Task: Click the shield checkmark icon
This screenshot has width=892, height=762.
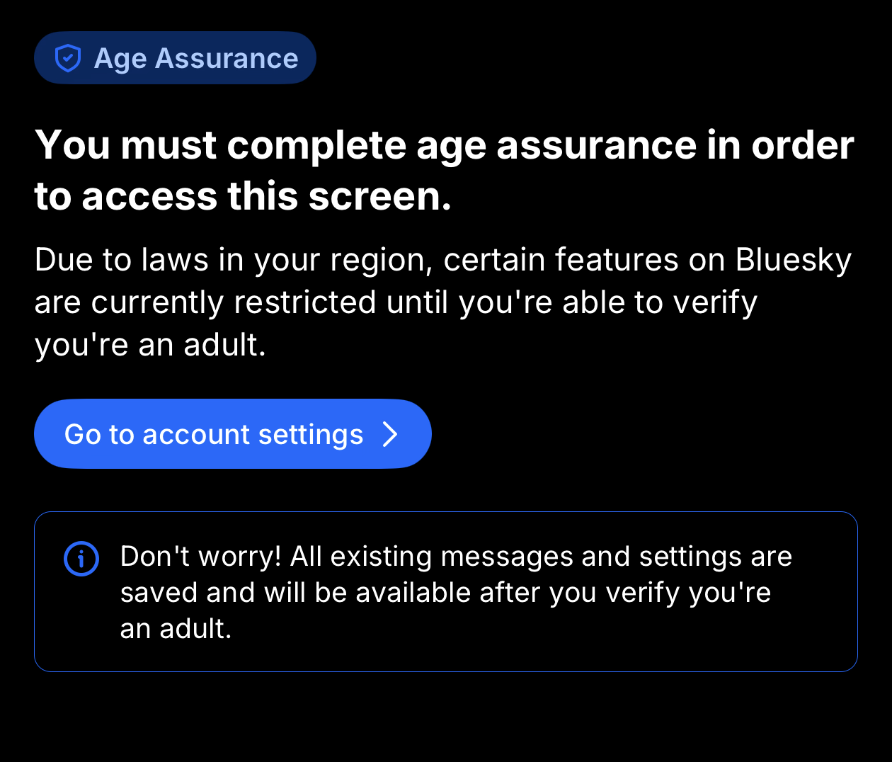Action: [68, 58]
